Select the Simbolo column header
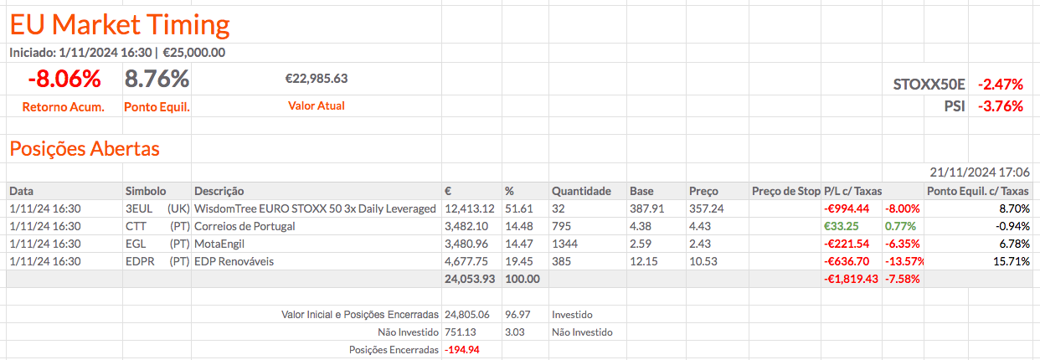1040x360 pixels. click(146, 191)
